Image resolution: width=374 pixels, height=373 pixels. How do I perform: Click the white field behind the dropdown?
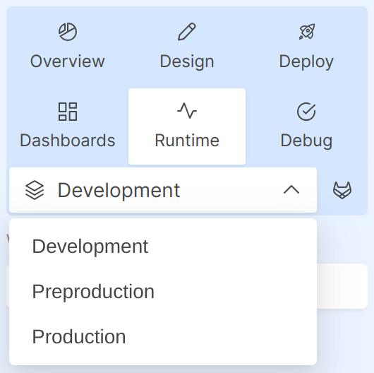click(x=342, y=286)
